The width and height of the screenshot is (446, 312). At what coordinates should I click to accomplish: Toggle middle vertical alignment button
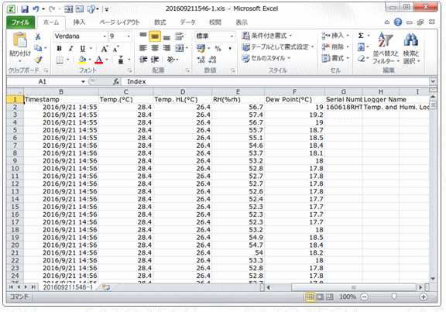pyautogui.click(x=155, y=36)
